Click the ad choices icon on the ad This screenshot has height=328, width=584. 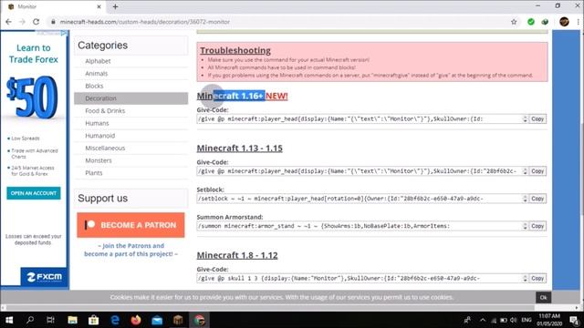point(64,33)
